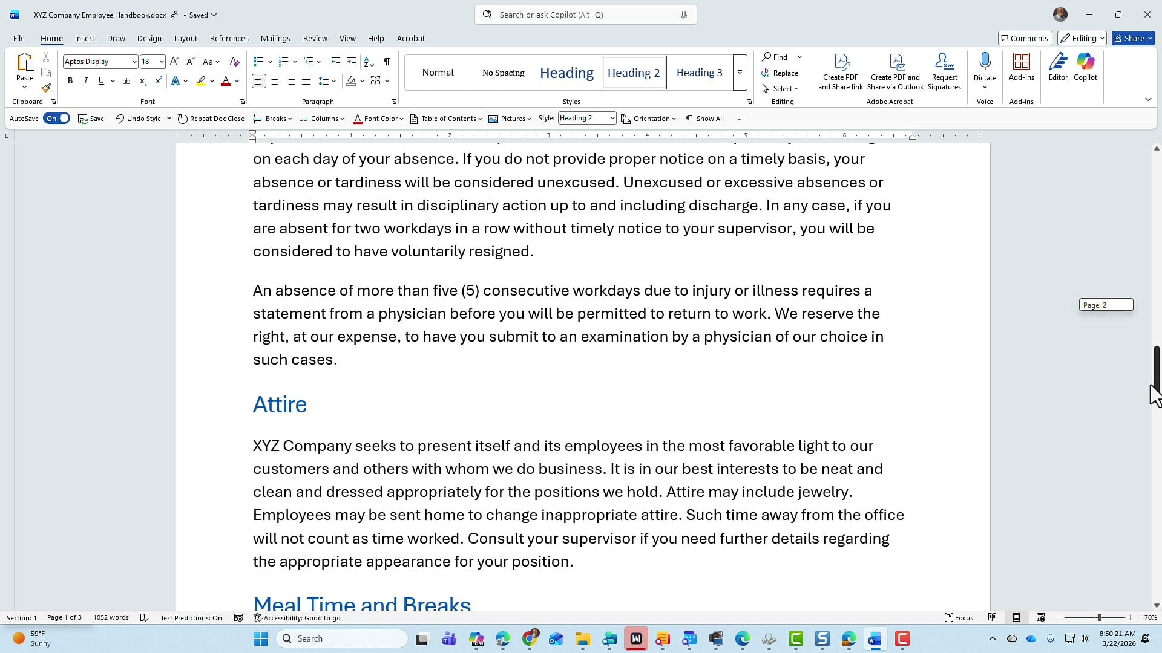1162x653 pixels.
Task: Click Replace in the Editing group
Action: pos(781,73)
